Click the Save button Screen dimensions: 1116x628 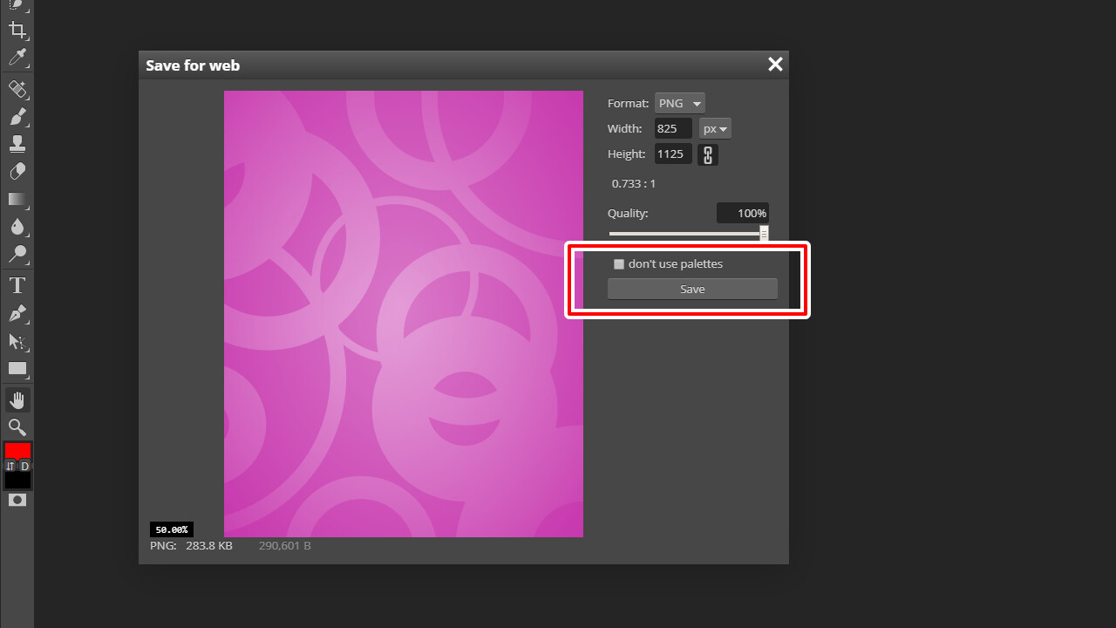coord(692,289)
